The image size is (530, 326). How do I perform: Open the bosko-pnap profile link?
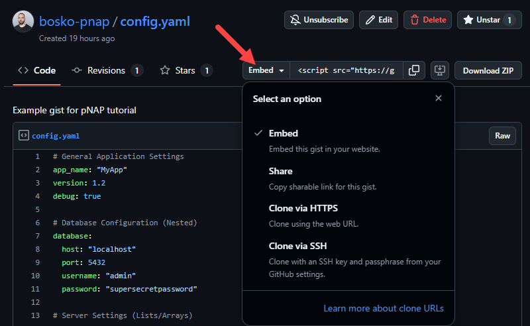tap(74, 21)
